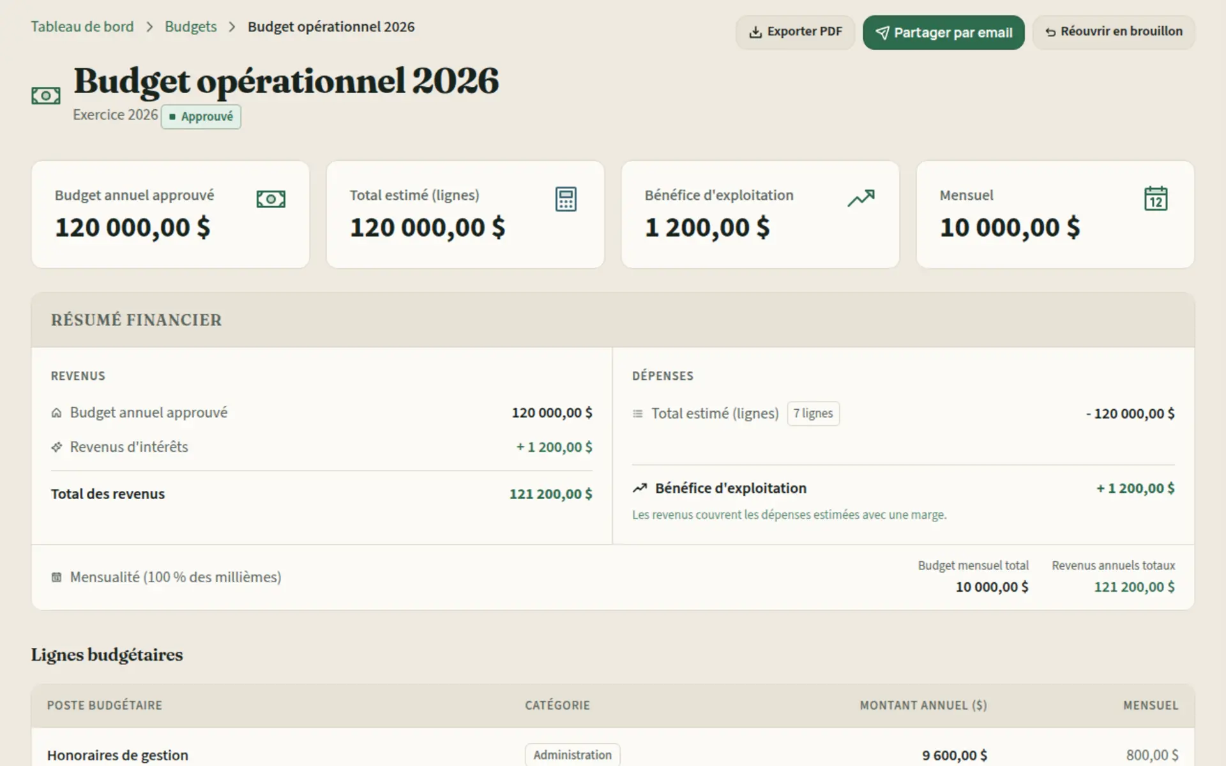The image size is (1226, 766).
Task: Click the sparkle icon beside Revenus d'intérêts
Action: (x=56, y=447)
